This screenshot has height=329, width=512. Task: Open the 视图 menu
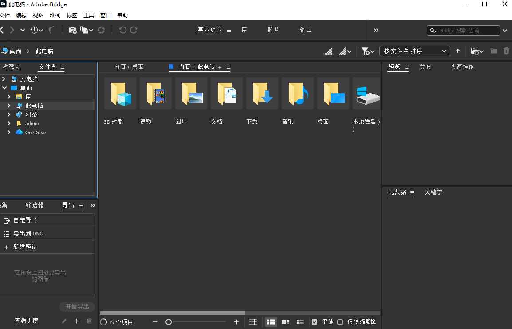click(38, 16)
